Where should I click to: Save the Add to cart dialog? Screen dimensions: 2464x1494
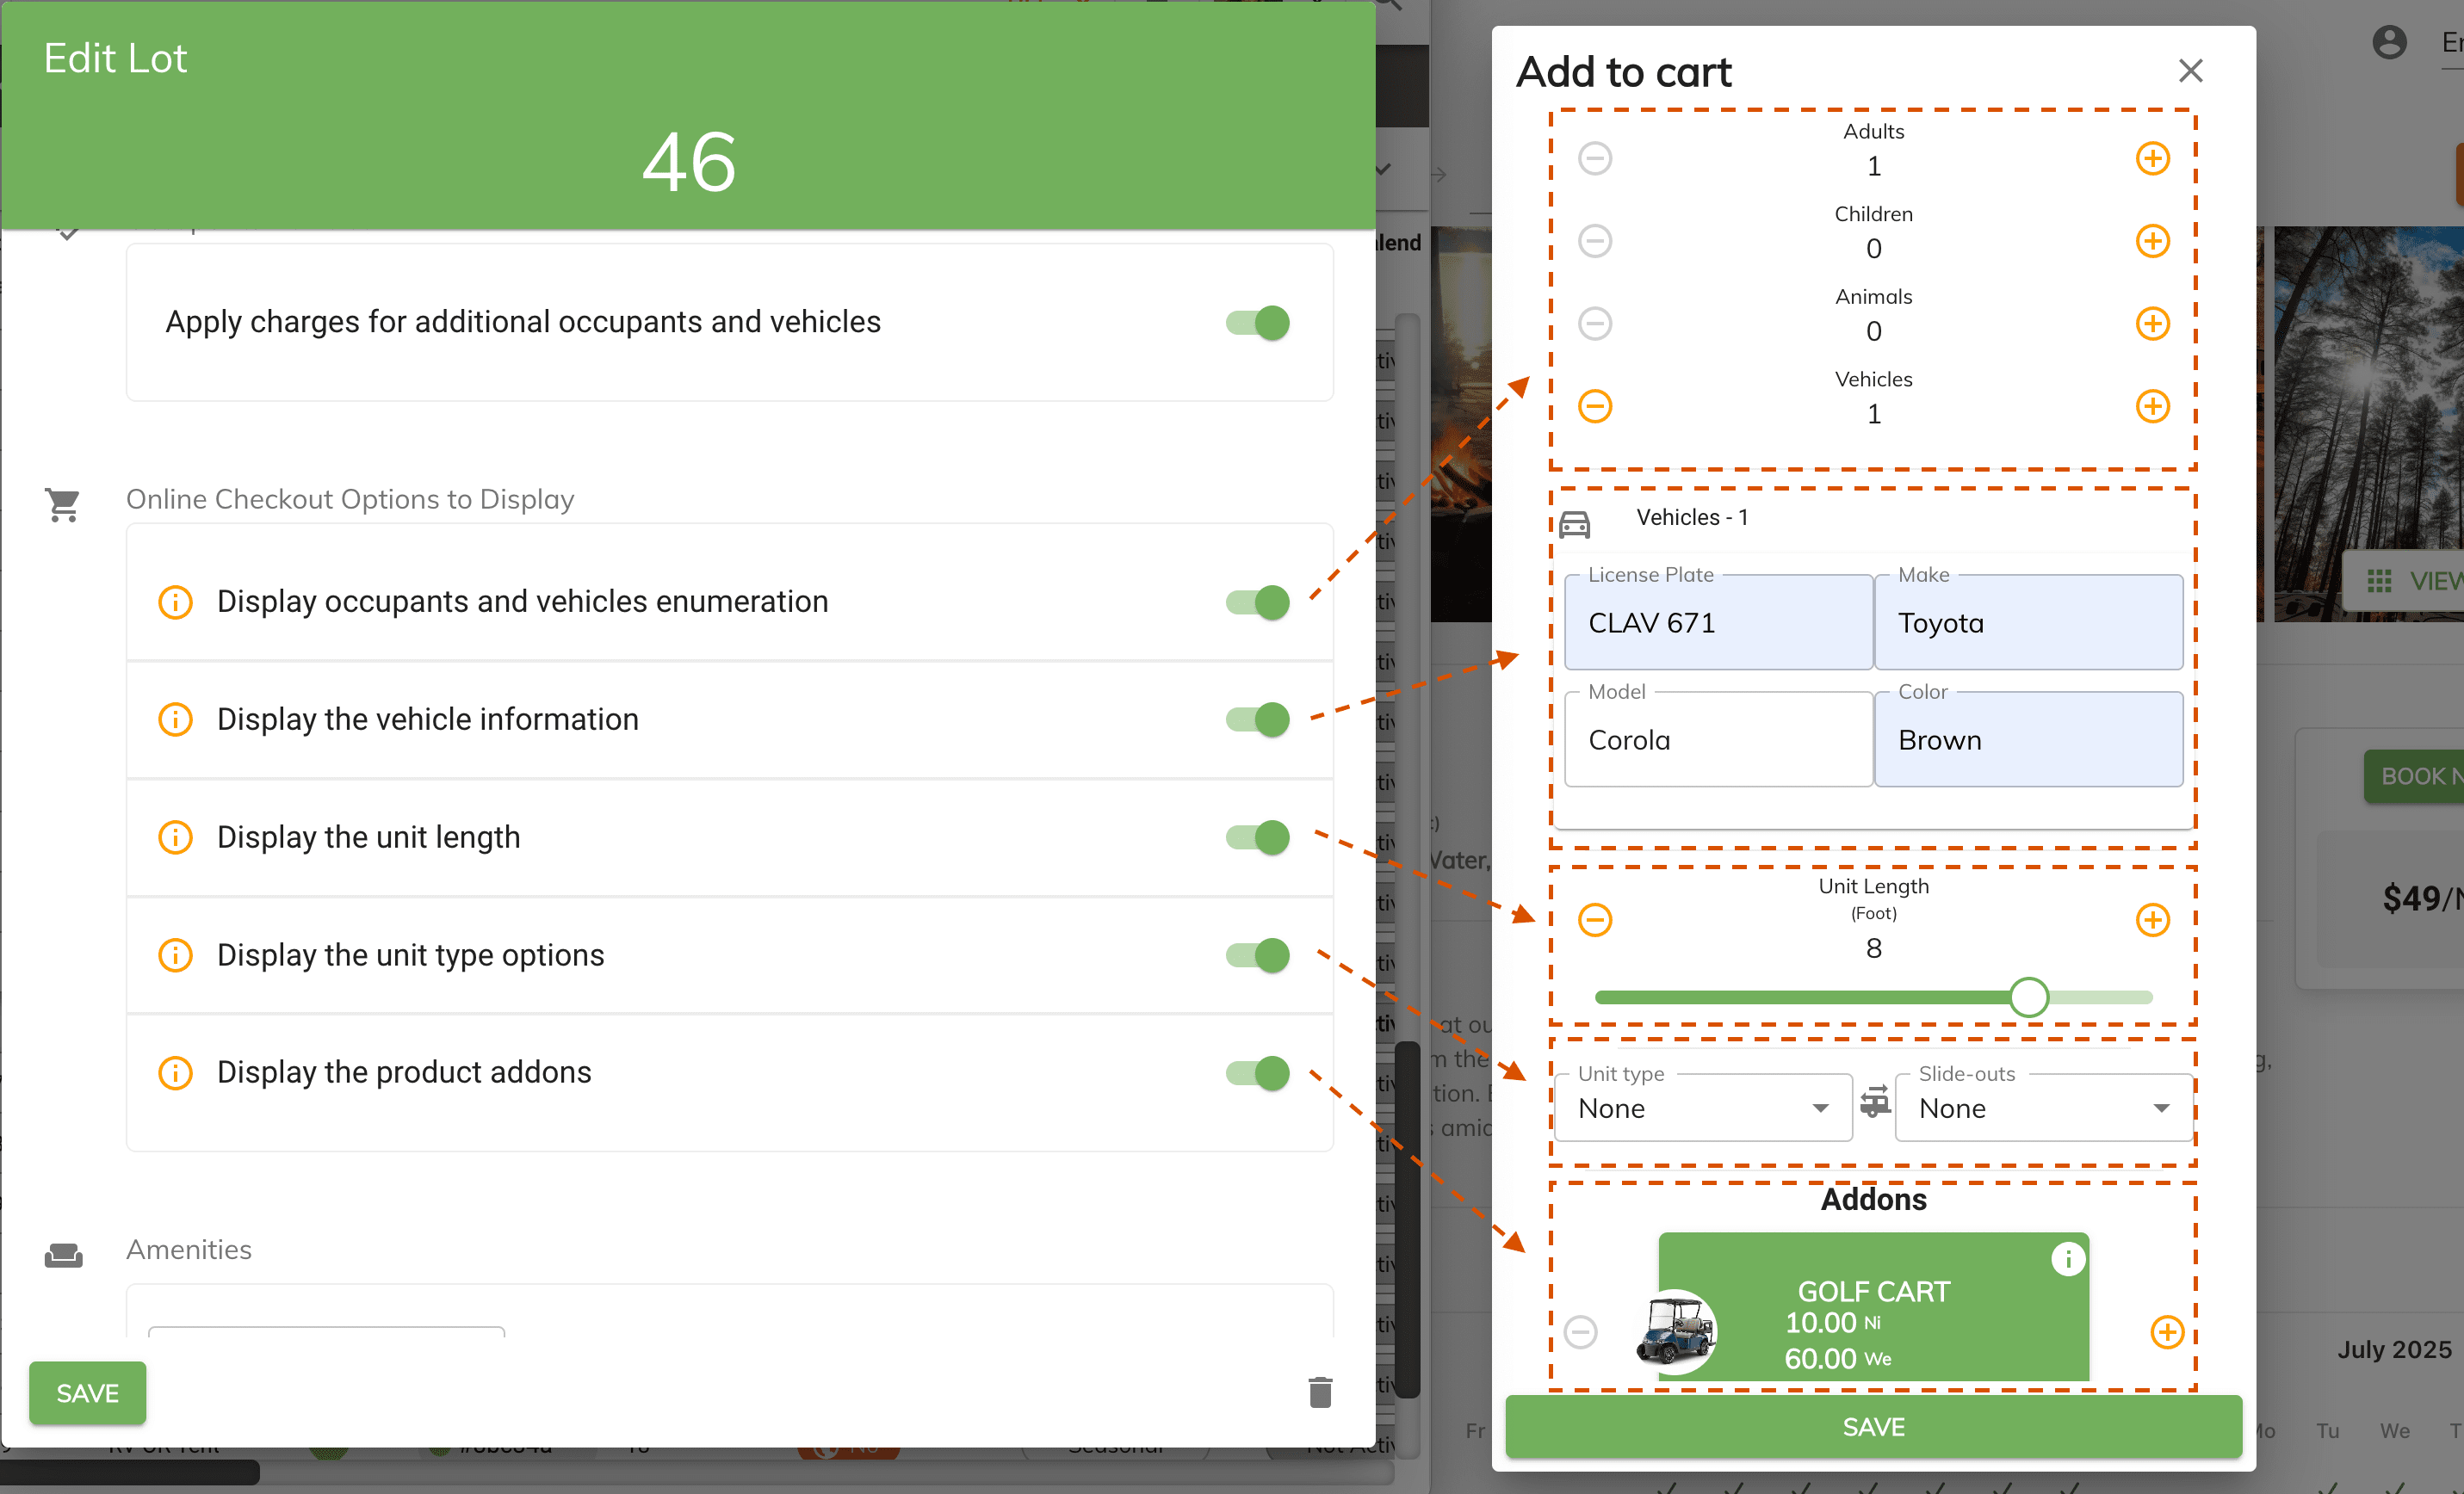(1873, 1427)
